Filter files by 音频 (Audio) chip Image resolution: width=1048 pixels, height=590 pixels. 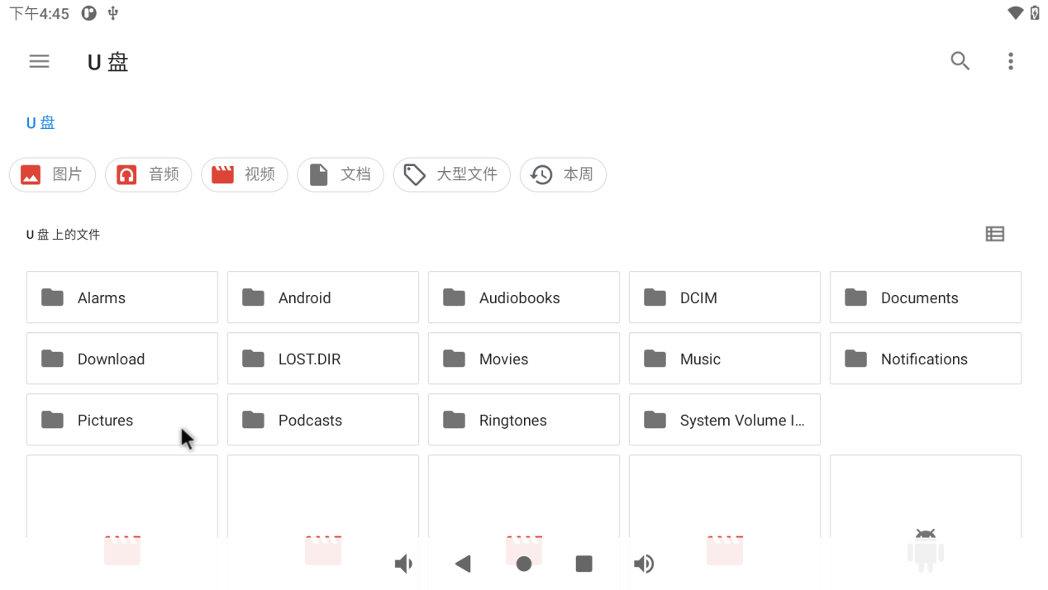(148, 175)
